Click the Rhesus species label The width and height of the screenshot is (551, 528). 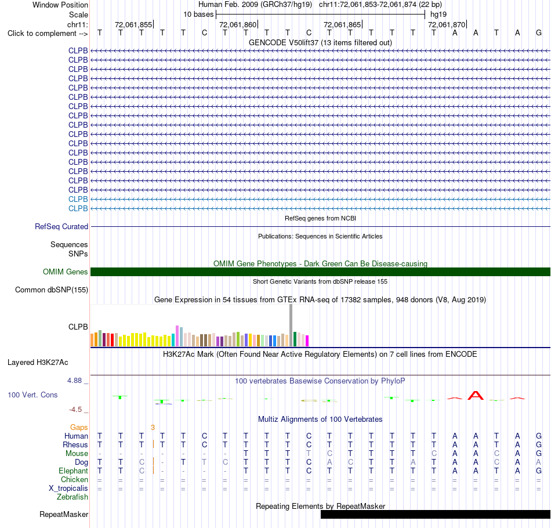click(75, 444)
